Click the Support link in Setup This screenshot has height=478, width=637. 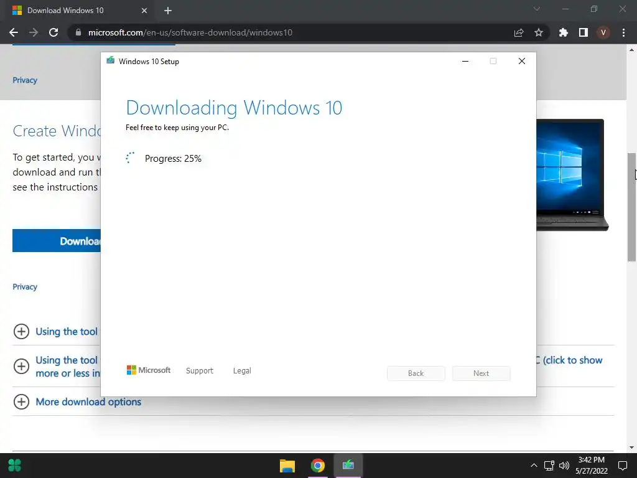pyautogui.click(x=200, y=371)
